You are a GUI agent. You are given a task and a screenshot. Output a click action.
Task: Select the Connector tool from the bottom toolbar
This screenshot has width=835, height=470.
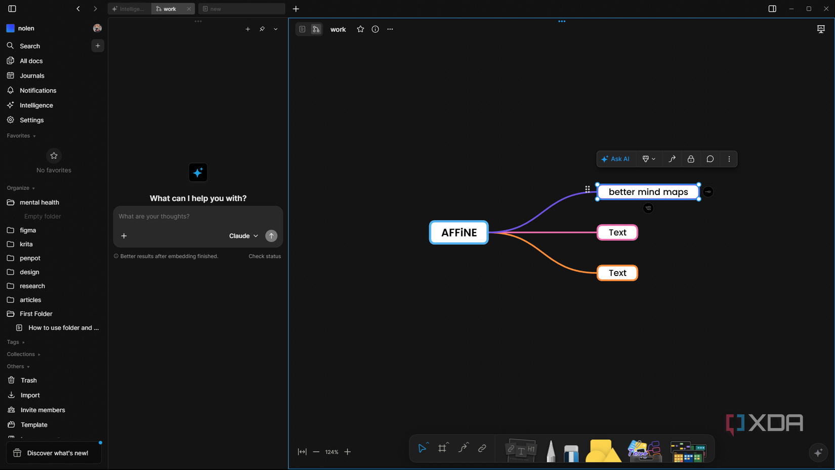coord(463,449)
